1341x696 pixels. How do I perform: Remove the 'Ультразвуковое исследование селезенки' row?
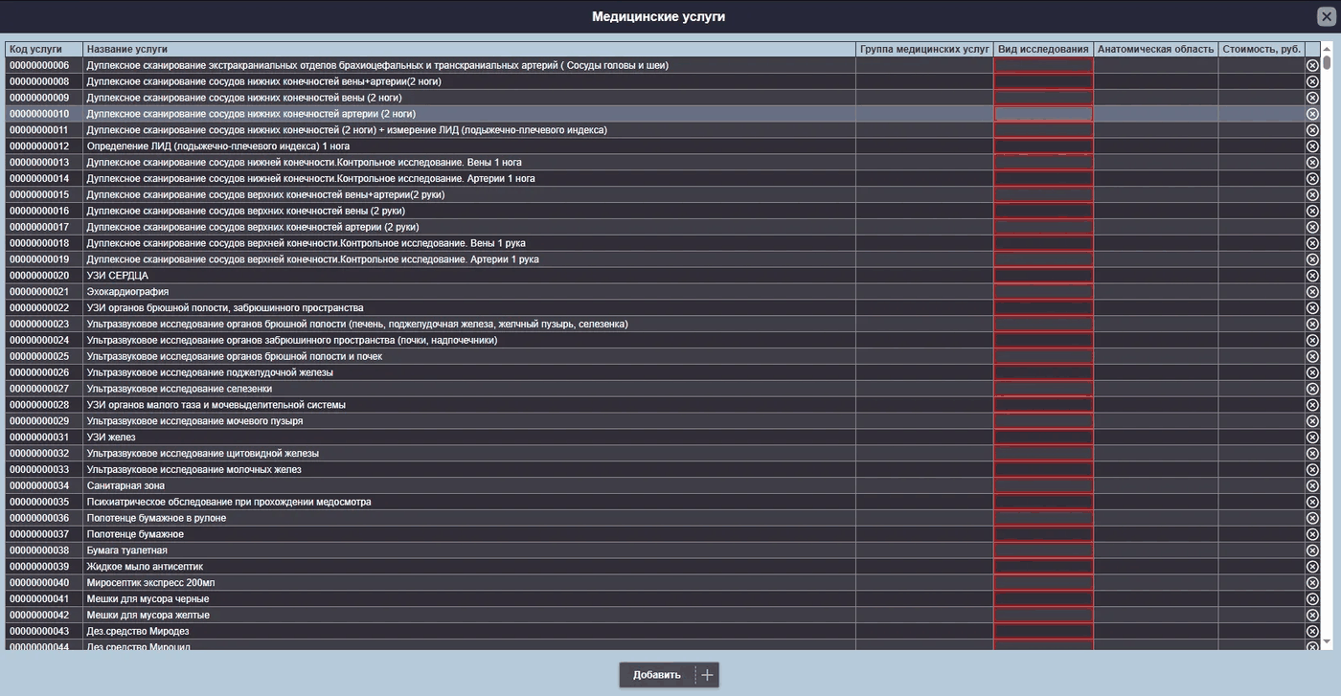tap(1312, 389)
